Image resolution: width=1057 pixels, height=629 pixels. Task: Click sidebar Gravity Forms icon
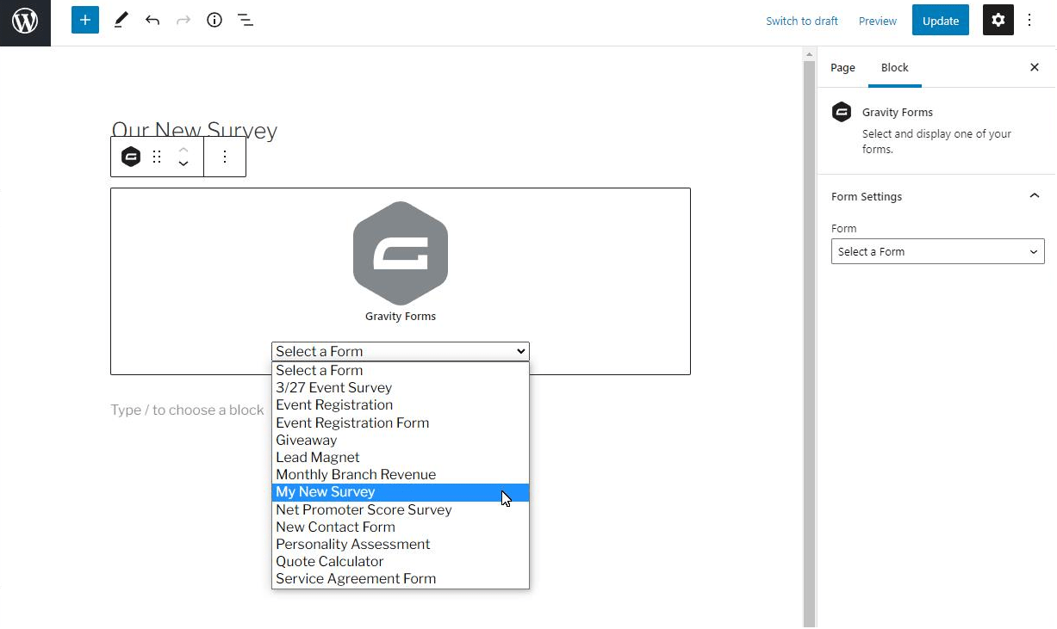point(842,112)
